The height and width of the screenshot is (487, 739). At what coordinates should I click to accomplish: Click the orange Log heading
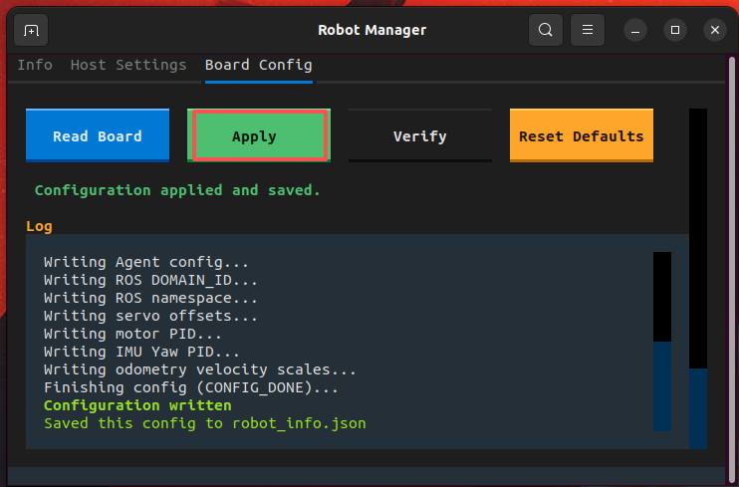(39, 226)
